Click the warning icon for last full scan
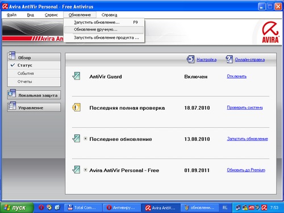This screenshot has height=213, width=284. click(x=76, y=107)
